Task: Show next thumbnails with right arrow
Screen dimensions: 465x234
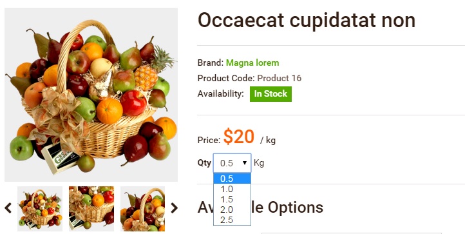Action: 174,208
